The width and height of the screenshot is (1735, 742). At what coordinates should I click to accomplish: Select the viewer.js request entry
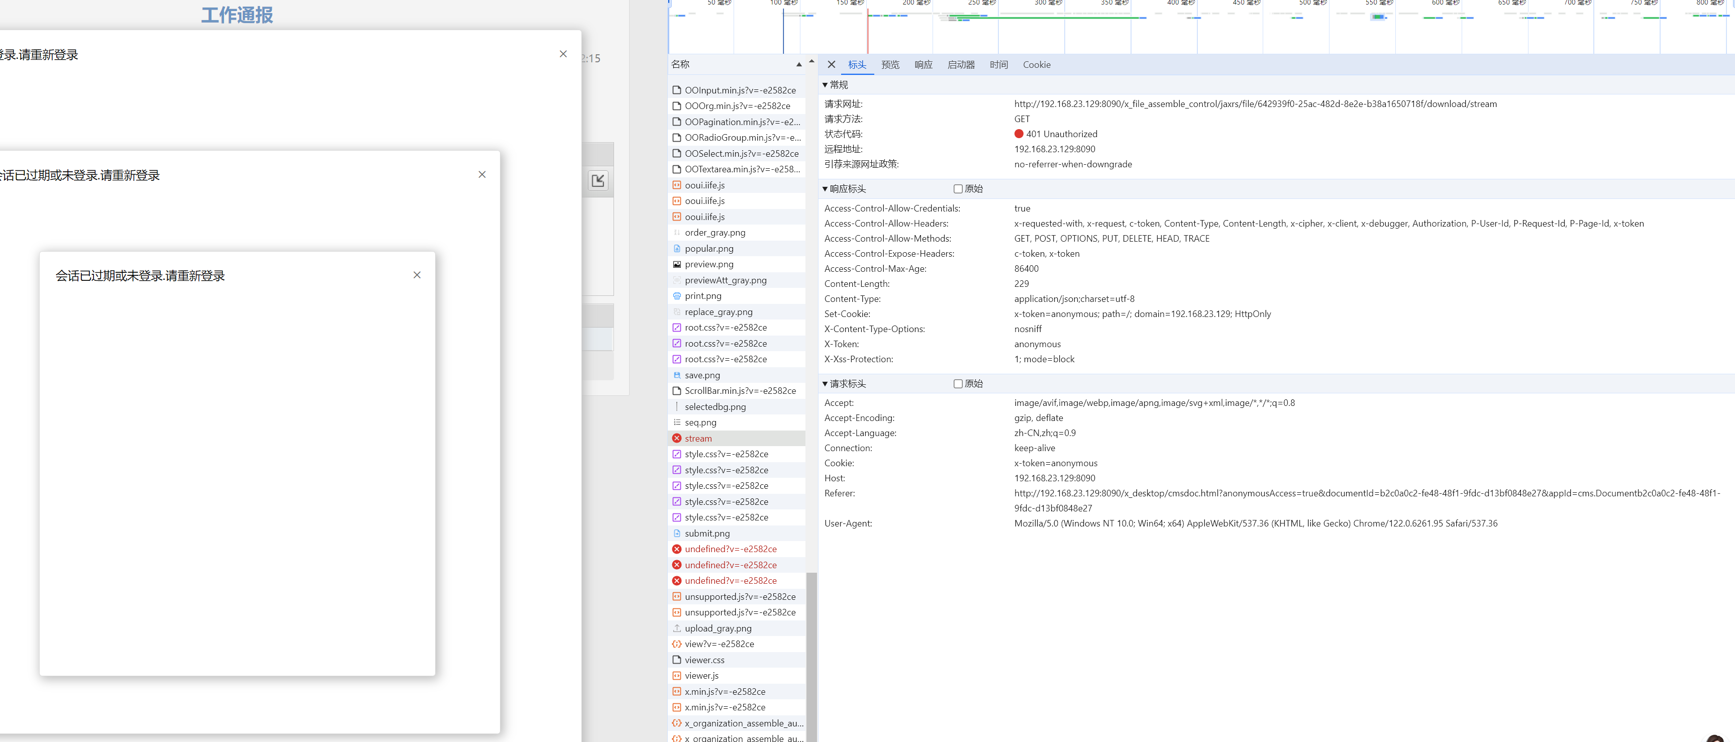(x=701, y=675)
